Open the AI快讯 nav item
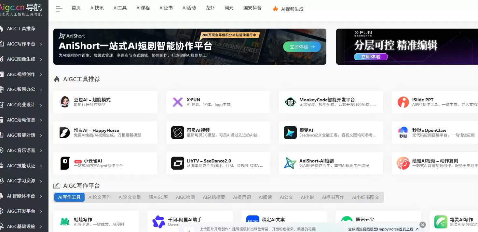This screenshot has width=478, height=232. click(97, 8)
